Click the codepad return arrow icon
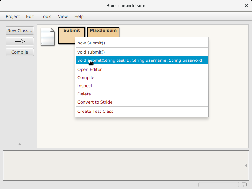This screenshot has width=252, height=189. point(244,185)
